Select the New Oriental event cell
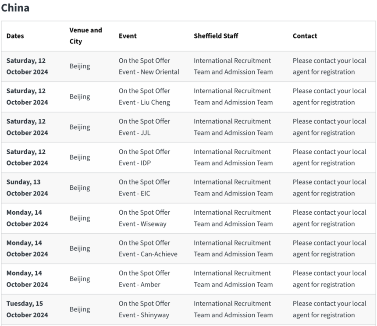 coord(149,66)
